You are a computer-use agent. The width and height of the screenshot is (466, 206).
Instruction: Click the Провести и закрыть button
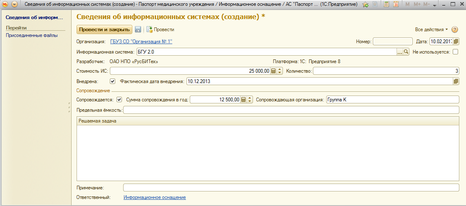(x=104, y=29)
